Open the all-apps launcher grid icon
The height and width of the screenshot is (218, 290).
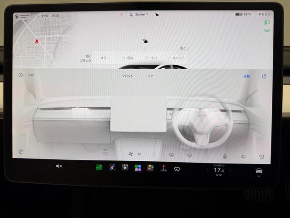coord(138,168)
